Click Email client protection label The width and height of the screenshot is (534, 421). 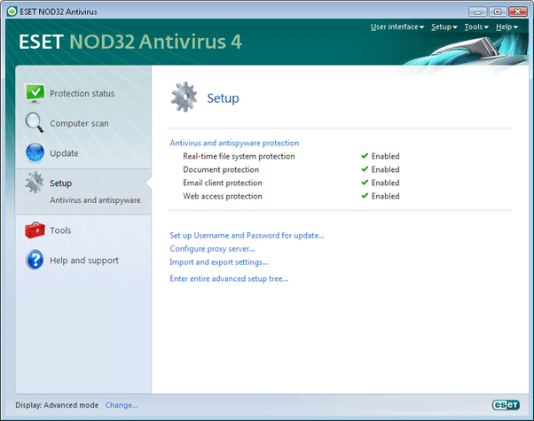tap(223, 183)
